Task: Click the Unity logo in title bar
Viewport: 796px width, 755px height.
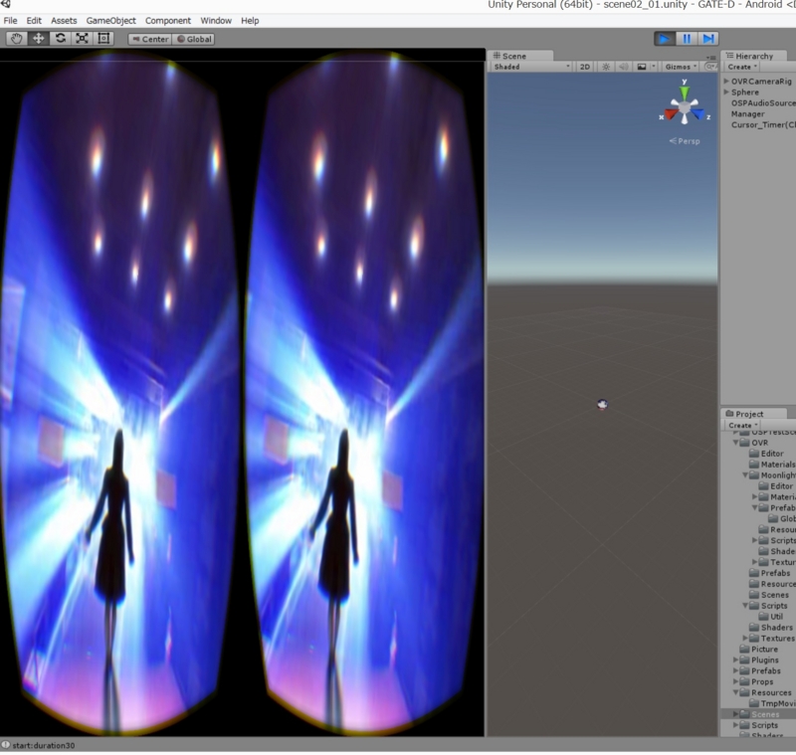Action: coord(6,4)
